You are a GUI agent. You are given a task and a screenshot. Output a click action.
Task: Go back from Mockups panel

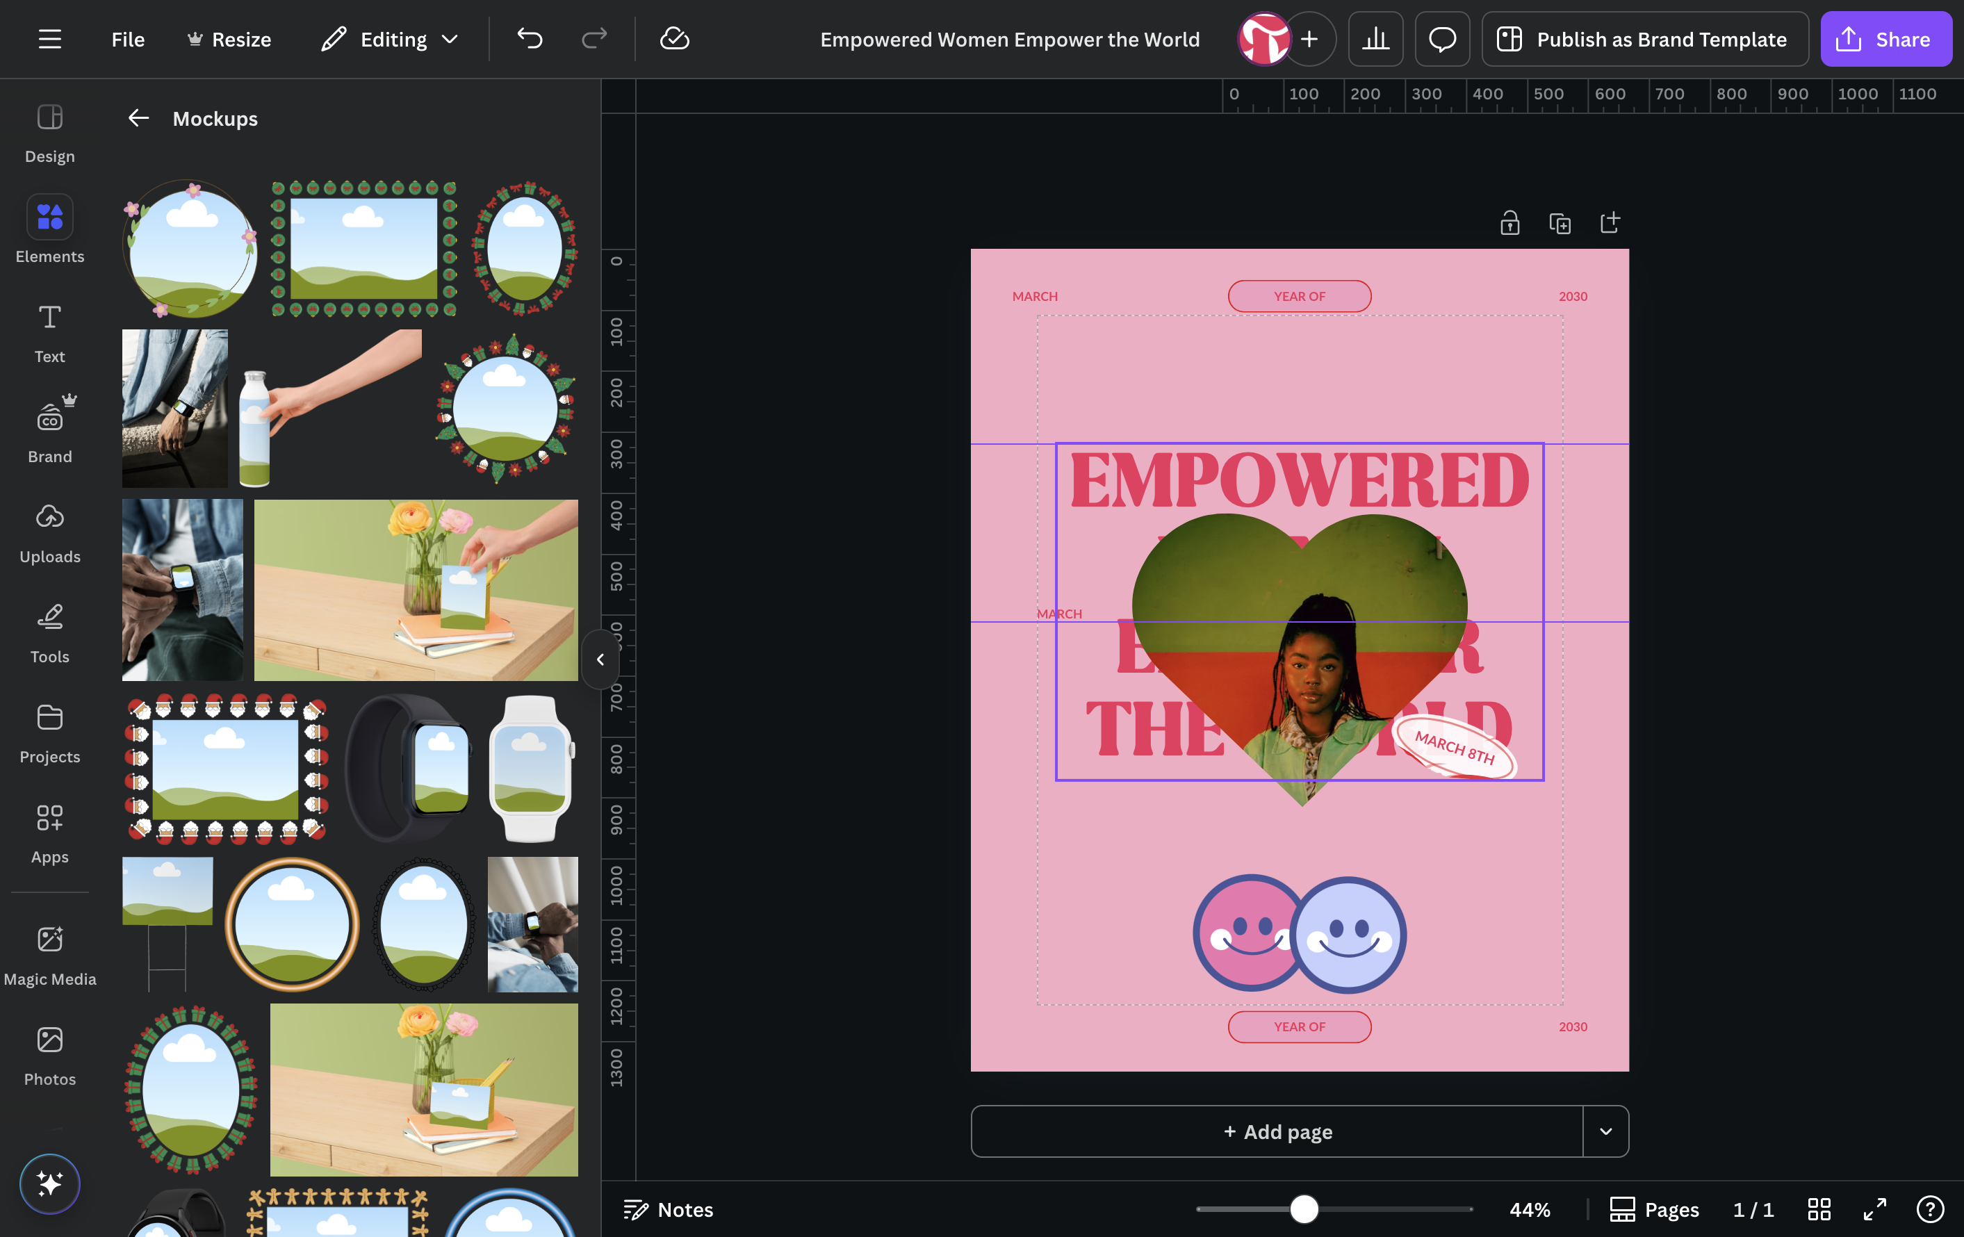139,118
